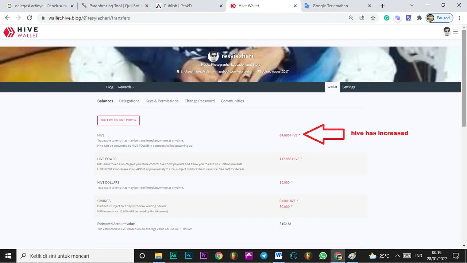Viewport: 467px width, 263px height.
Task: Open the Windows notification center
Action: tap(456, 256)
